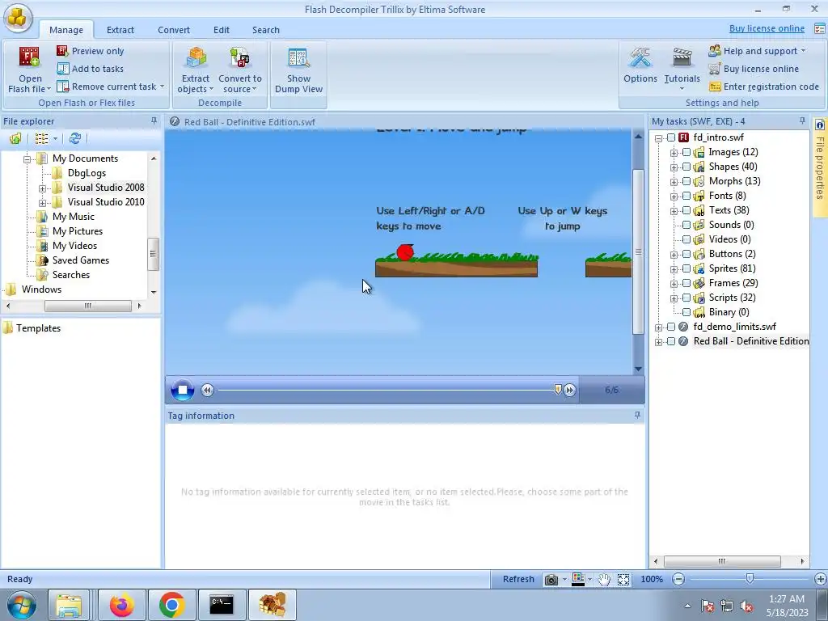
Task: Expand the Buttons (2) node
Action: (x=674, y=255)
